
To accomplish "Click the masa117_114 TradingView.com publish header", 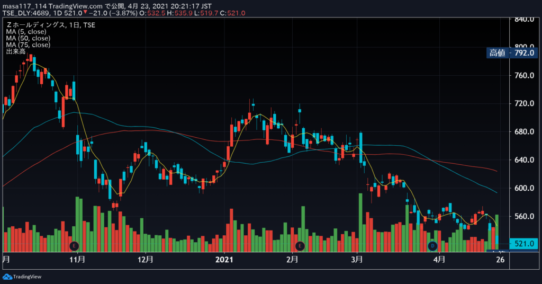I will 107,6.
